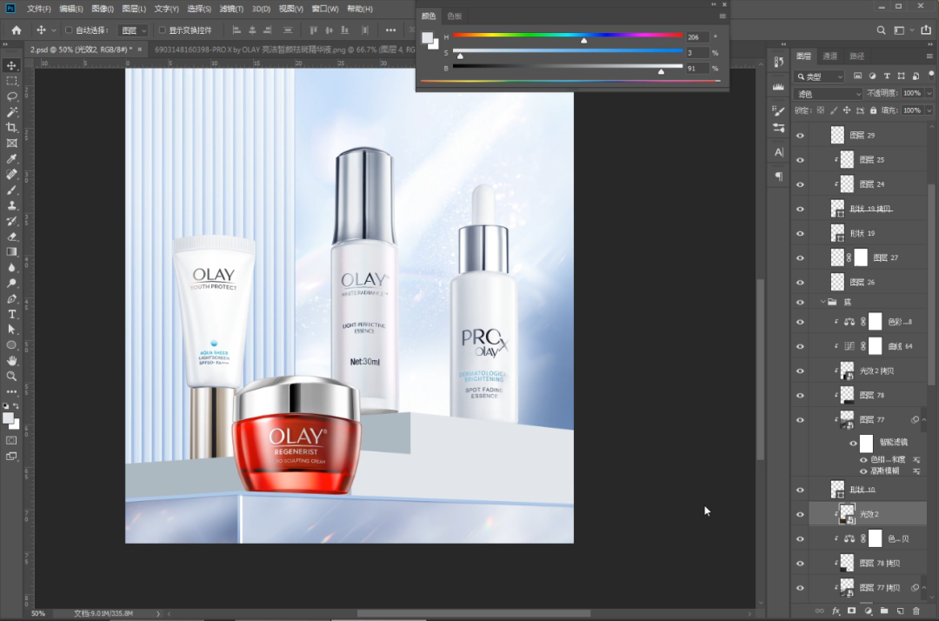Image resolution: width=939 pixels, height=621 pixels.
Task: Select the Ellipse shape tool
Action: 11,345
